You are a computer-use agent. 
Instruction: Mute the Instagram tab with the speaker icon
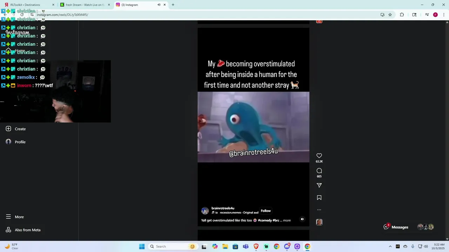pyautogui.click(x=159, y=5)
